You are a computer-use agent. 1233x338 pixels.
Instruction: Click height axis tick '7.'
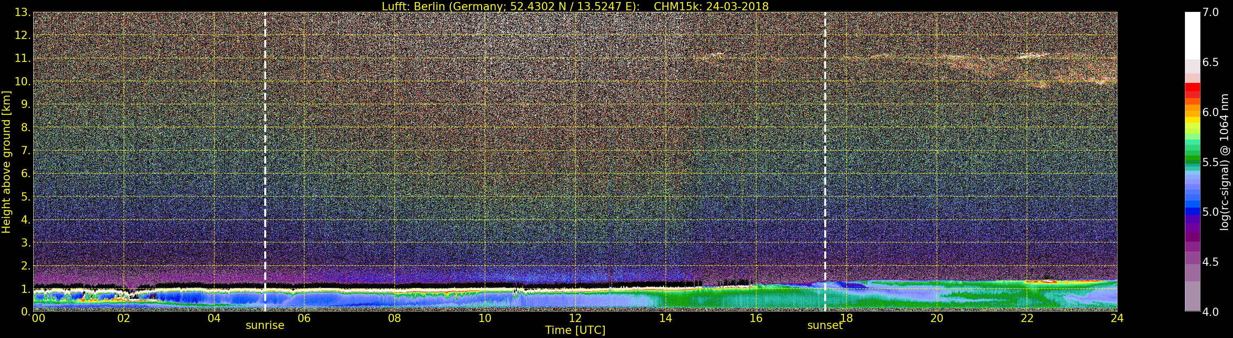pyautogui.click(x=25, y=151)
